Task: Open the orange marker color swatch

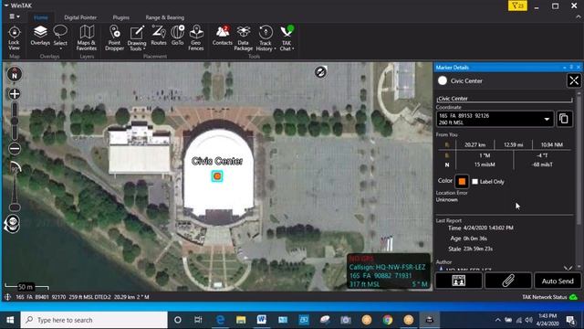Action: 462,181
